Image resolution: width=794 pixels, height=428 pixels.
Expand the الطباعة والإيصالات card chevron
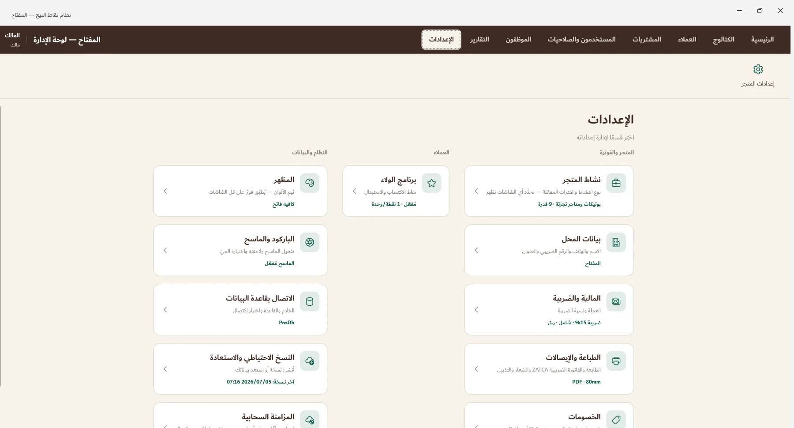(x=476, y=369)
